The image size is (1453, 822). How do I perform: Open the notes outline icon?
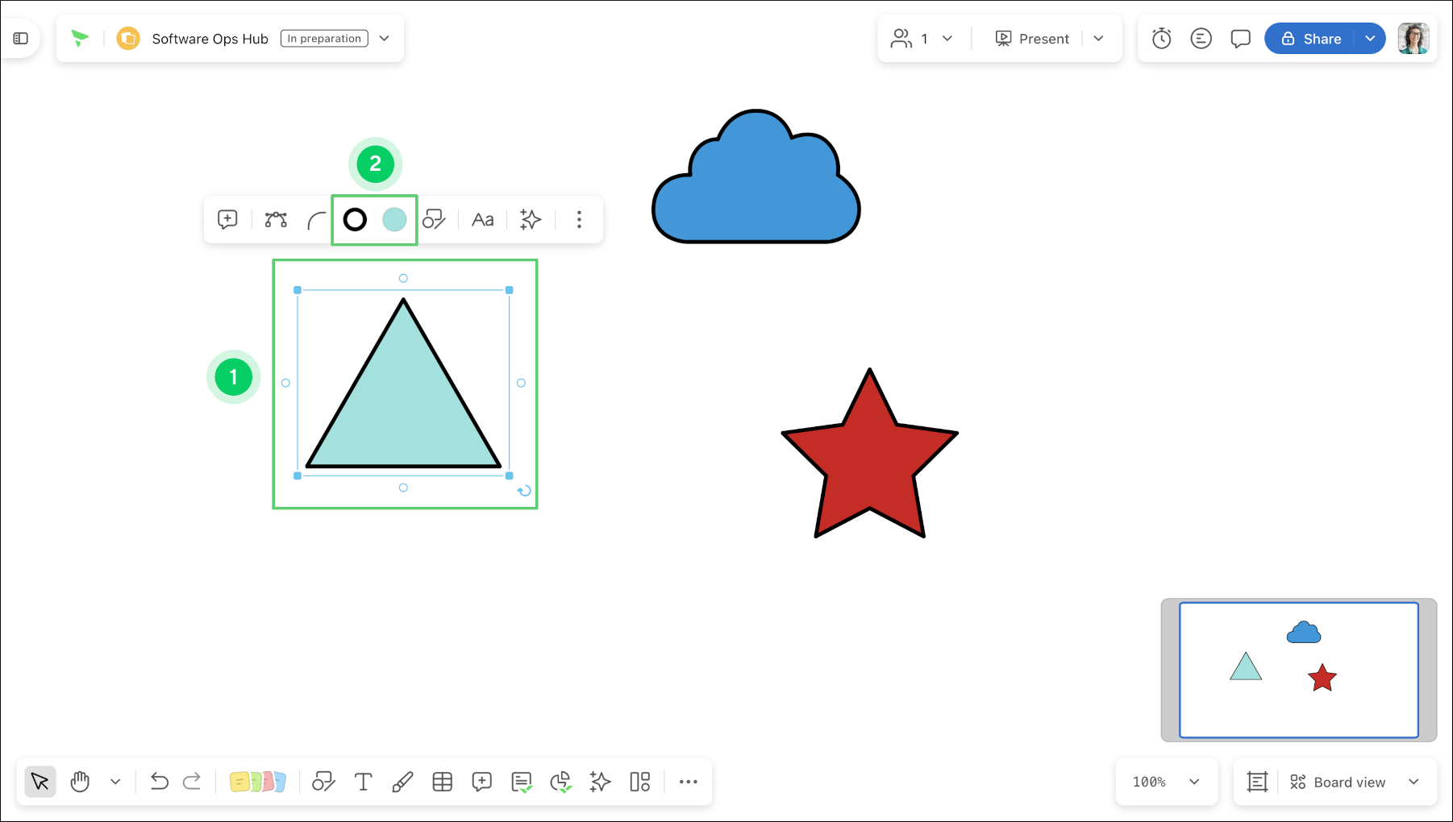1201,39
